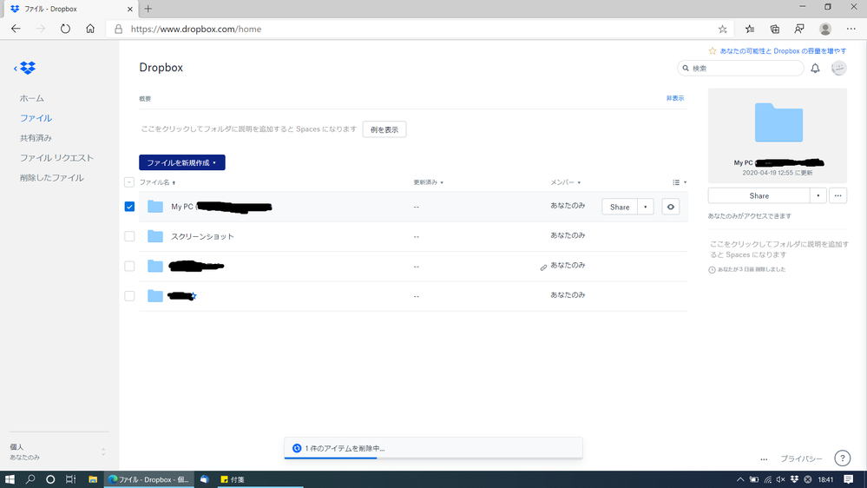The height and width of the screenshot is (488, 867).
Task: Switch to the ファイル - Dropbox browser tab
Action: pos(69,9)
